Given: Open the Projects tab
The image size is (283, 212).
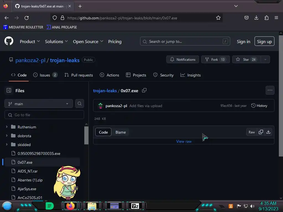Looking at the screenshot, I should coord(136,75).
